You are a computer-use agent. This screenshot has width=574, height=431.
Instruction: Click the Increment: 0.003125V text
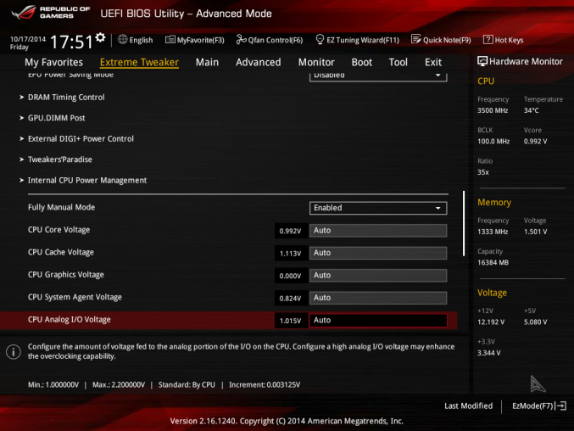[x=265, y=384]
